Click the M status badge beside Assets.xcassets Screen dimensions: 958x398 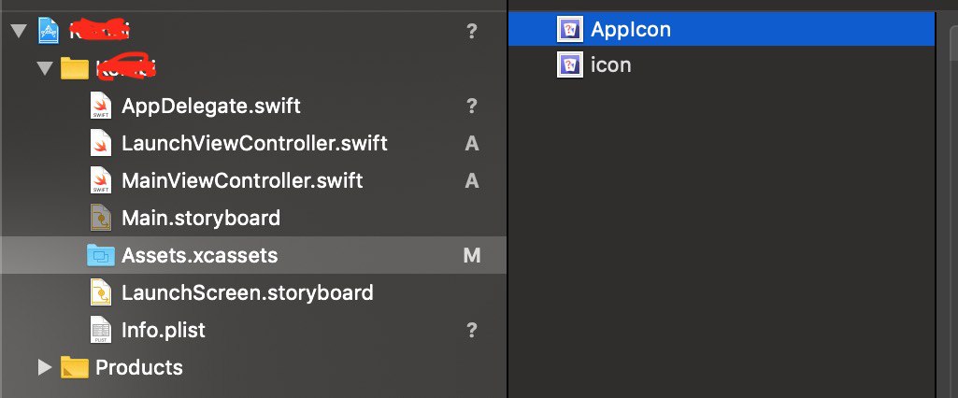pyautogui.click(x=472, y=256)
